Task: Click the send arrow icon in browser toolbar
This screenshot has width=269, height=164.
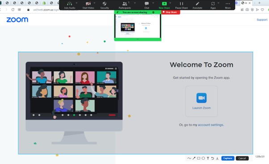Action: (x=257, y=10)
